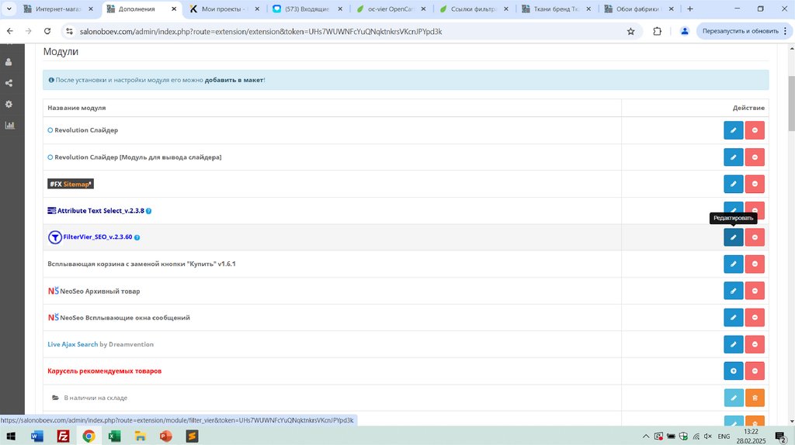Viewport: 795px width, 445px height.
Task: Edit Revolution Слайдер [Модуль для вывода слайдера]
Action: click(x=733, y=157)
